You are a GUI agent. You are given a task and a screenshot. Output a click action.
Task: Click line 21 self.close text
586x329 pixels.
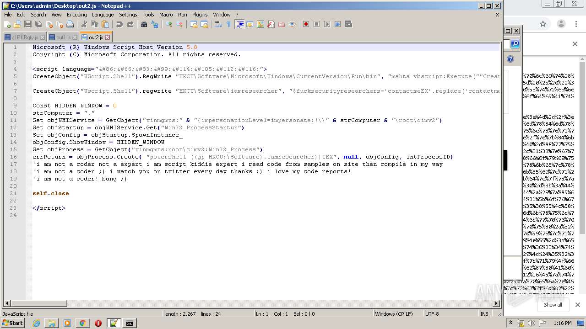[51, 193]
